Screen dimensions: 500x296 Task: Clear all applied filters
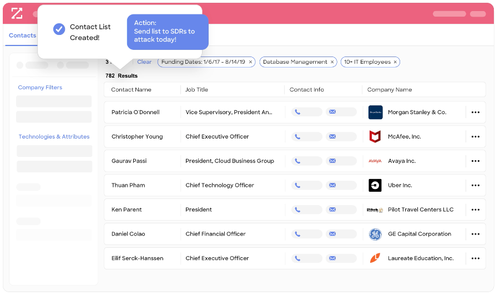[x=144, y=62]
